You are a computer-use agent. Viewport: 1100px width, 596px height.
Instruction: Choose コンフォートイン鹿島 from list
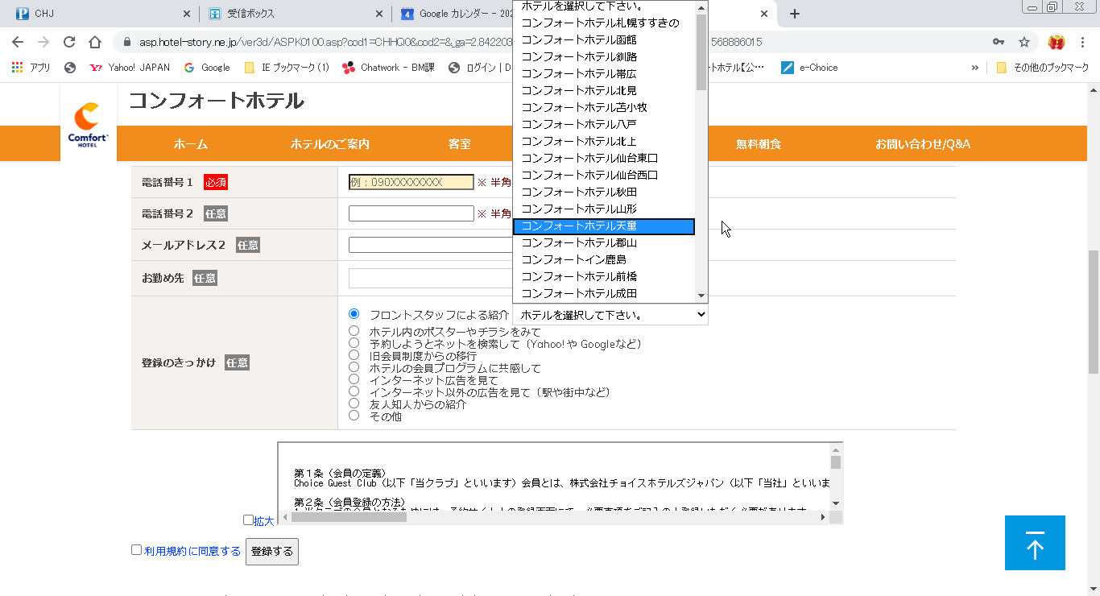coord(604,259)
